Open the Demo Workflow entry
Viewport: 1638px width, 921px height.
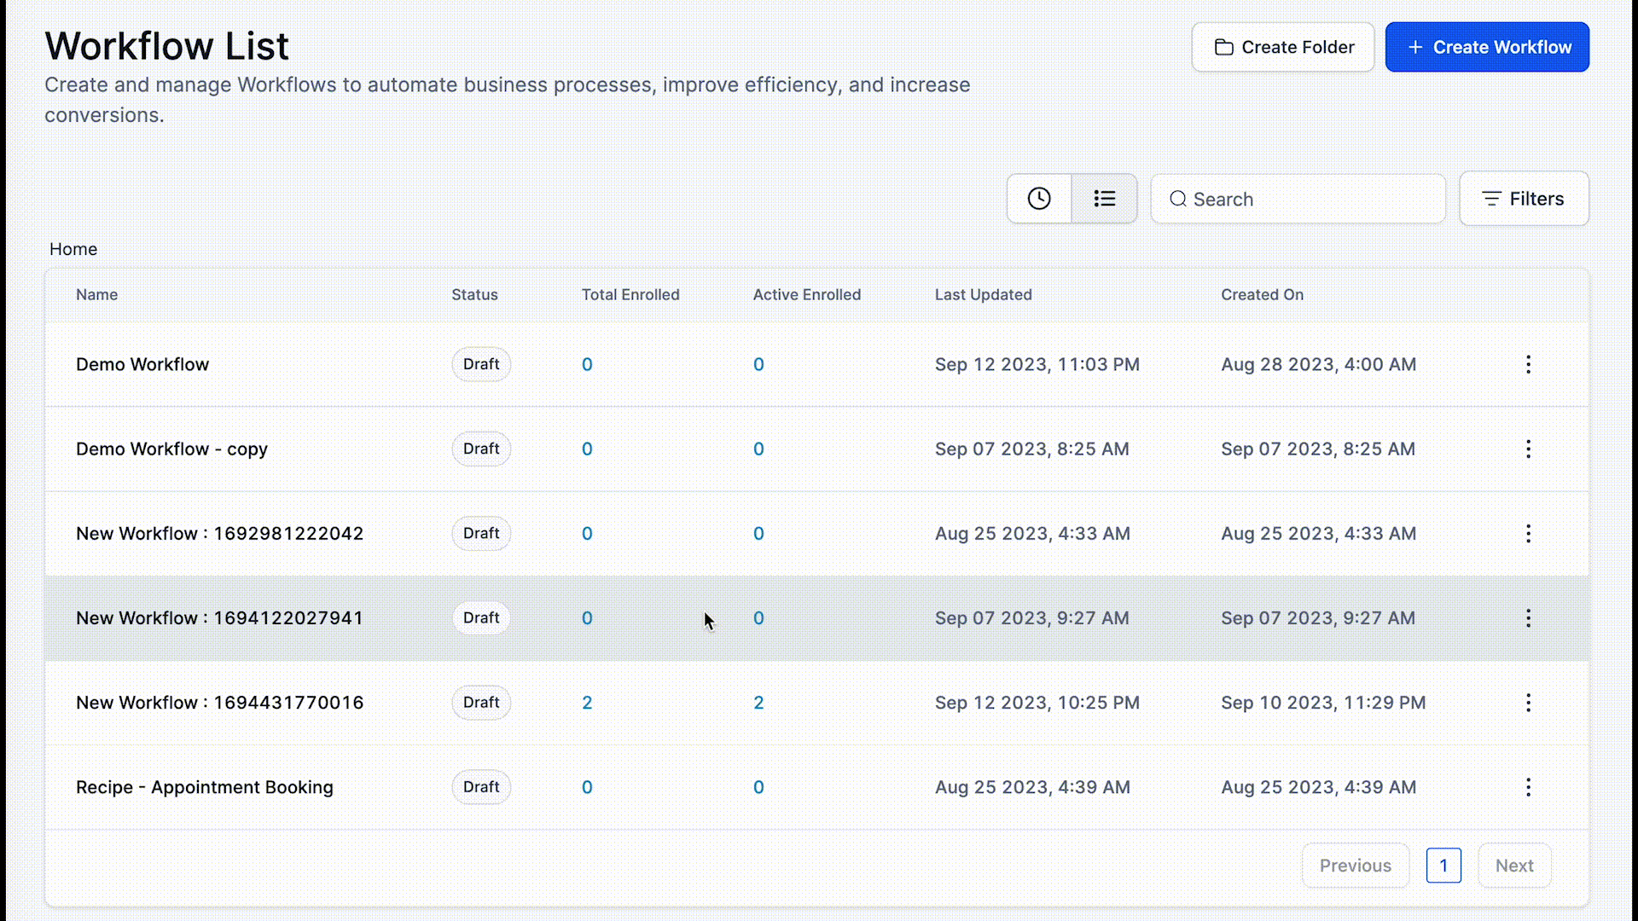[x=142, y=364]
